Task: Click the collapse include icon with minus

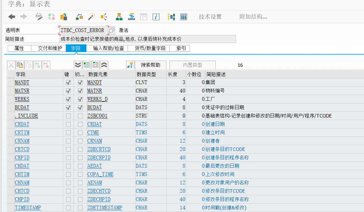Action: (x=95, y=65)
